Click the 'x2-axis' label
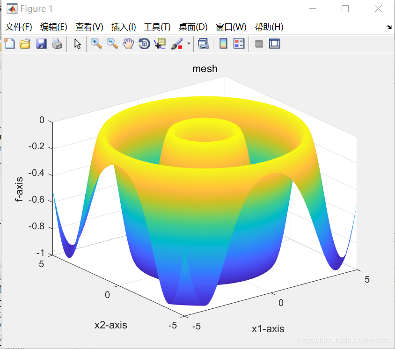 coord(111,325)
